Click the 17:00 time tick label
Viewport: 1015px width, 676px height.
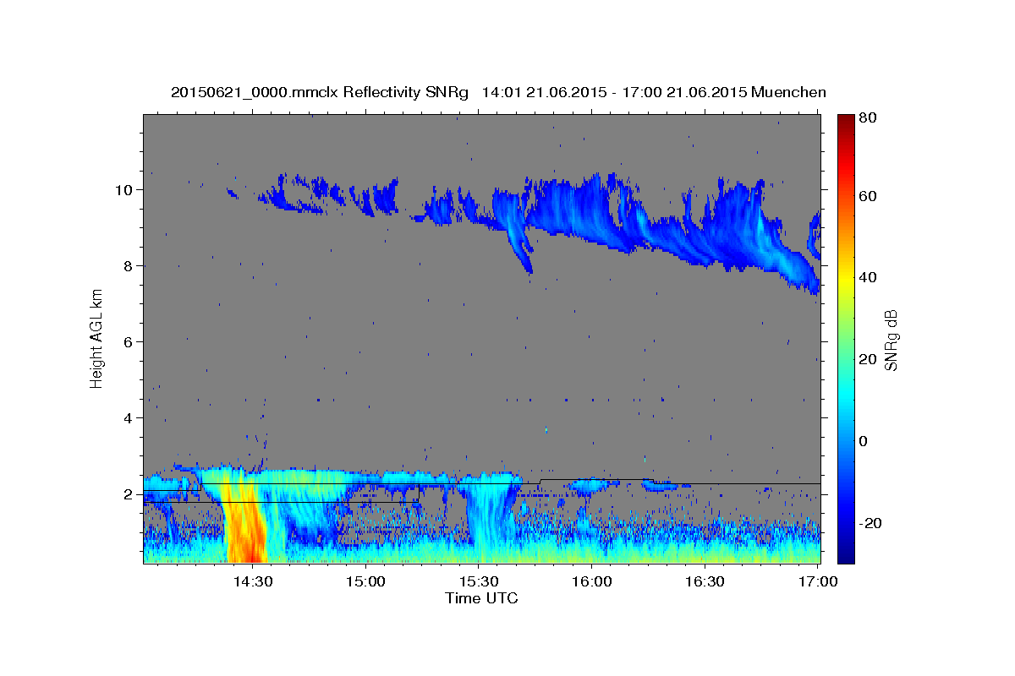pyautogui.click(x=818, y=581)
